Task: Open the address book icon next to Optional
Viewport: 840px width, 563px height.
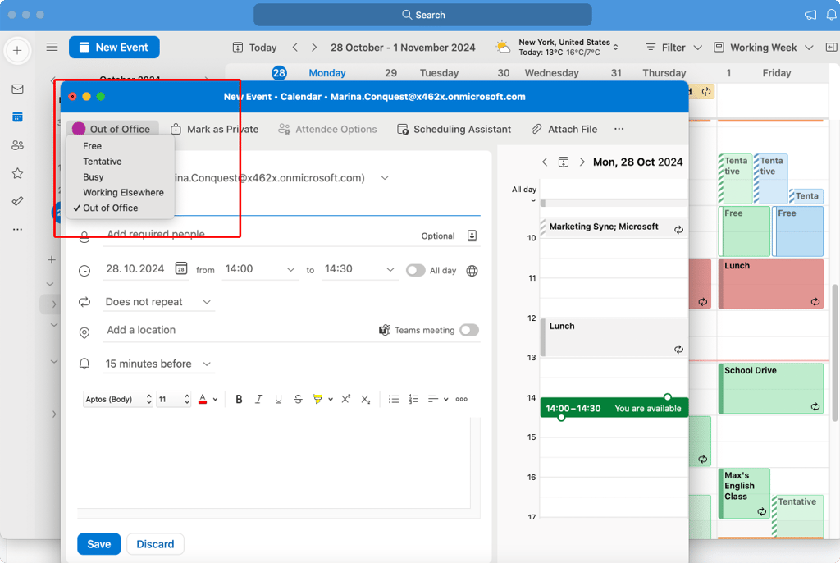Action: pyautogui.click(x=472, y=236)
